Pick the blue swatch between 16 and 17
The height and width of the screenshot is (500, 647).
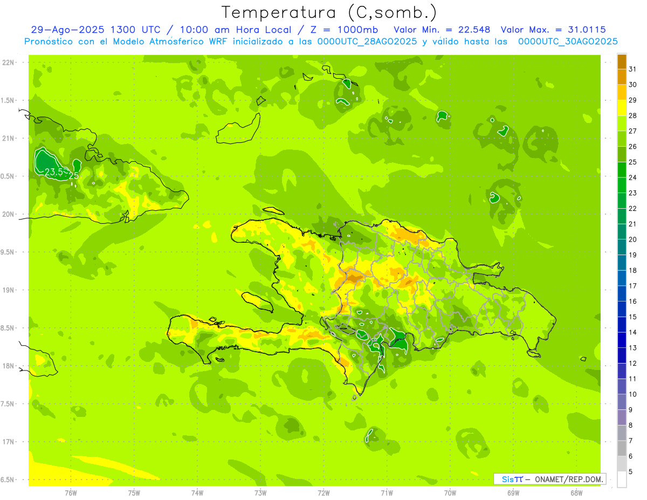tap(622, 293)
